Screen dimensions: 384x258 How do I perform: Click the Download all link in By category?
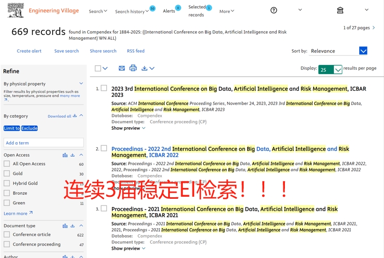[x=59, y=116]
